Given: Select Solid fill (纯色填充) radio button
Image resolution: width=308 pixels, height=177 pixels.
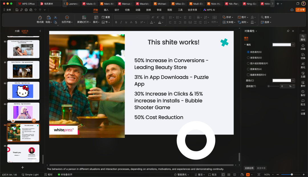Looking at the screenshot, I should point(248,52).
